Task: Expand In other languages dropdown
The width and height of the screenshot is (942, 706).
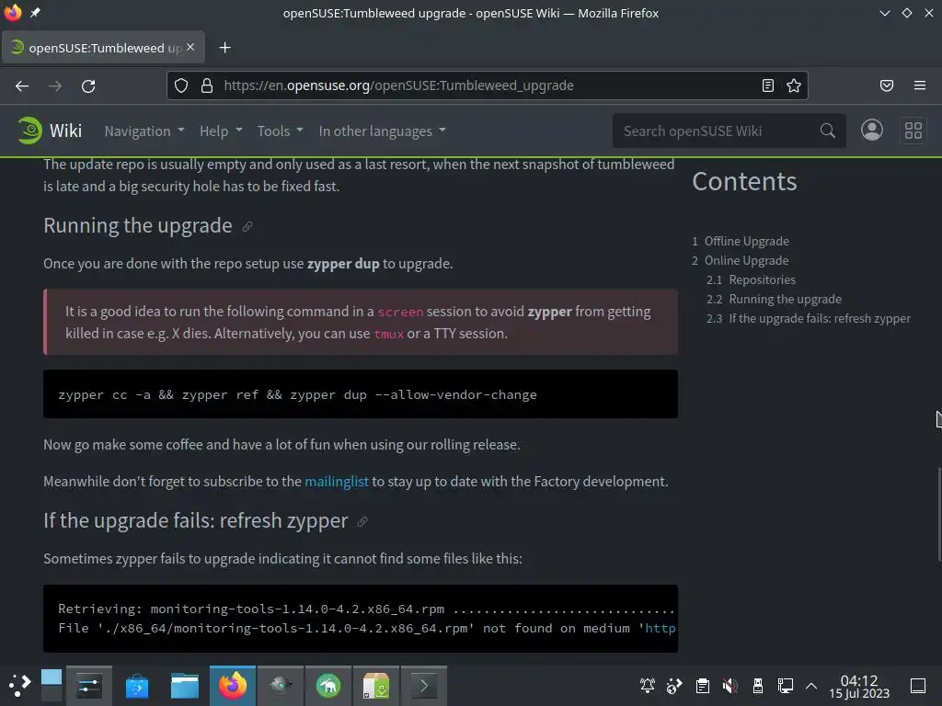Action: pos(382,131)
